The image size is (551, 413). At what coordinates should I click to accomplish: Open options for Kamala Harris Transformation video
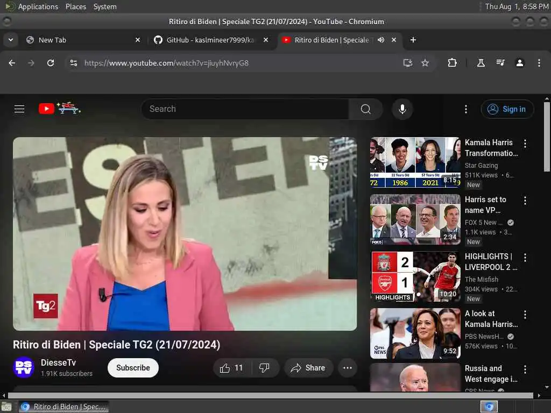525,143
